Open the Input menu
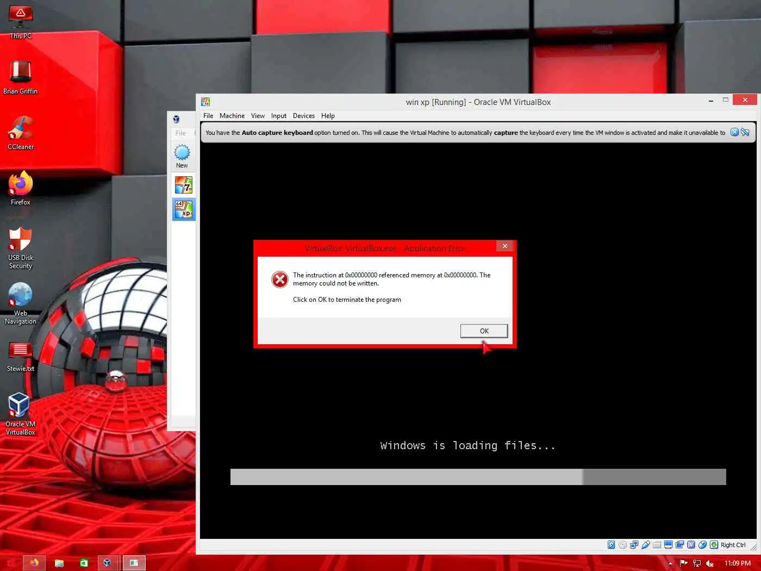761x571 pixels. coord(279,116)
